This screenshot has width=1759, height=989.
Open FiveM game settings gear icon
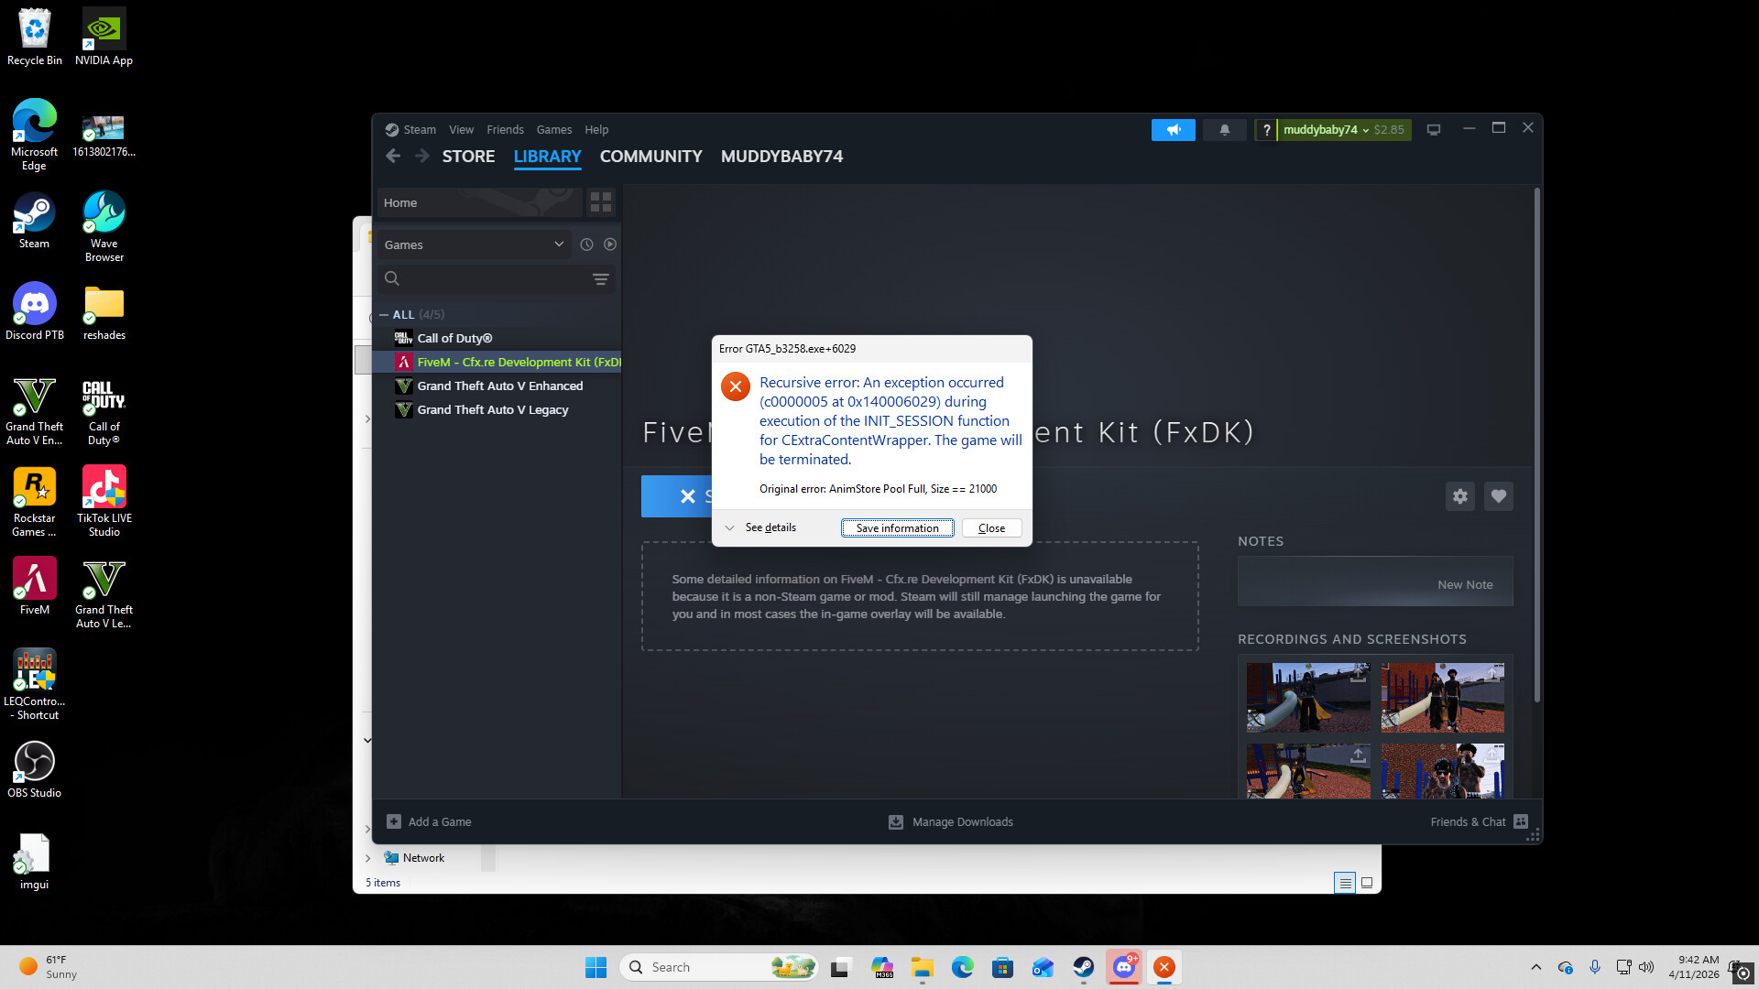[1460, 496]
